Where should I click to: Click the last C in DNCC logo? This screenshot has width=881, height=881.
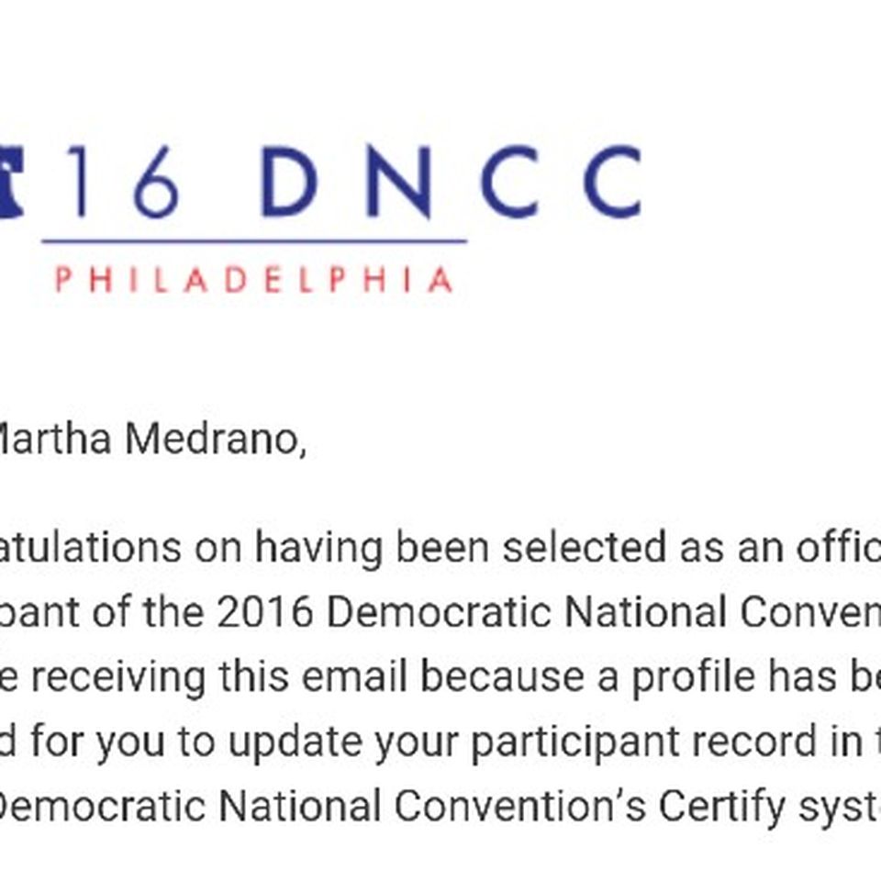point(612,181)
